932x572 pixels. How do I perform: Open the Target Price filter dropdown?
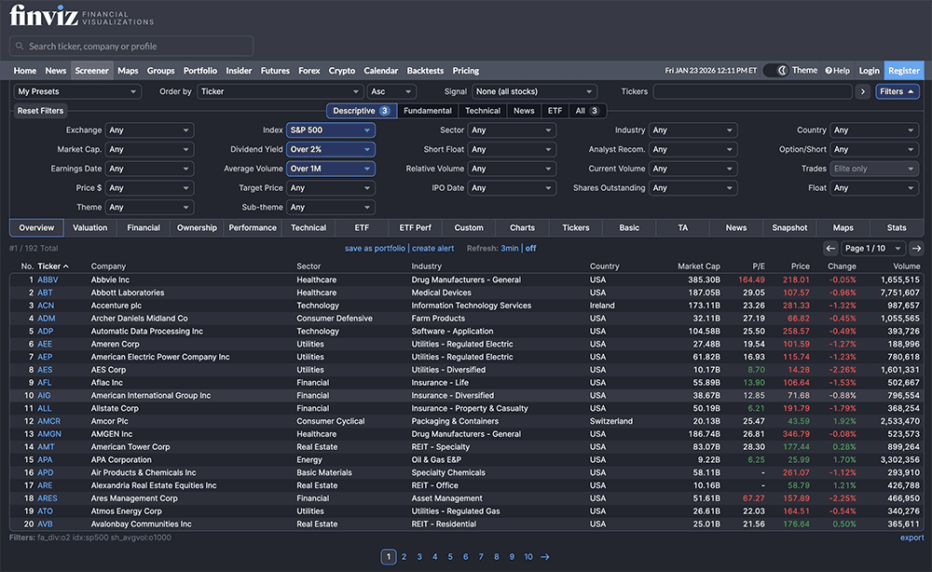point(331,187)
